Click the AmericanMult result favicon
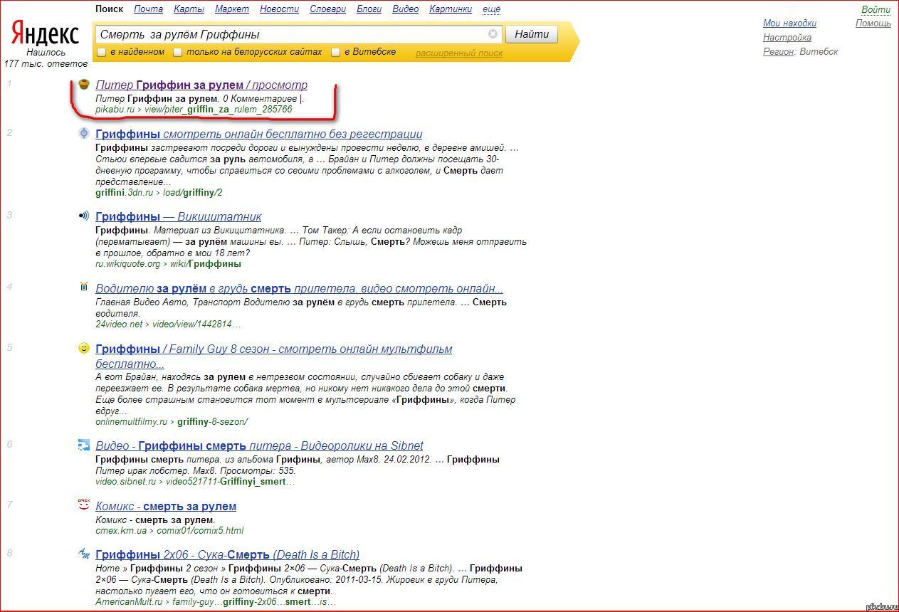Screen dimensions: 899x612 click(x=83, y=554)
